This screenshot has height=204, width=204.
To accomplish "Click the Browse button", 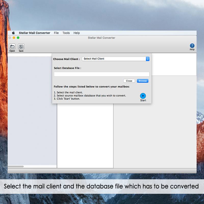I will (x=143, y=81).
